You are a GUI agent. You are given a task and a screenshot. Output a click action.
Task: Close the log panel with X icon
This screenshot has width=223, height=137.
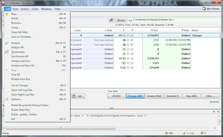pos(218,112)
